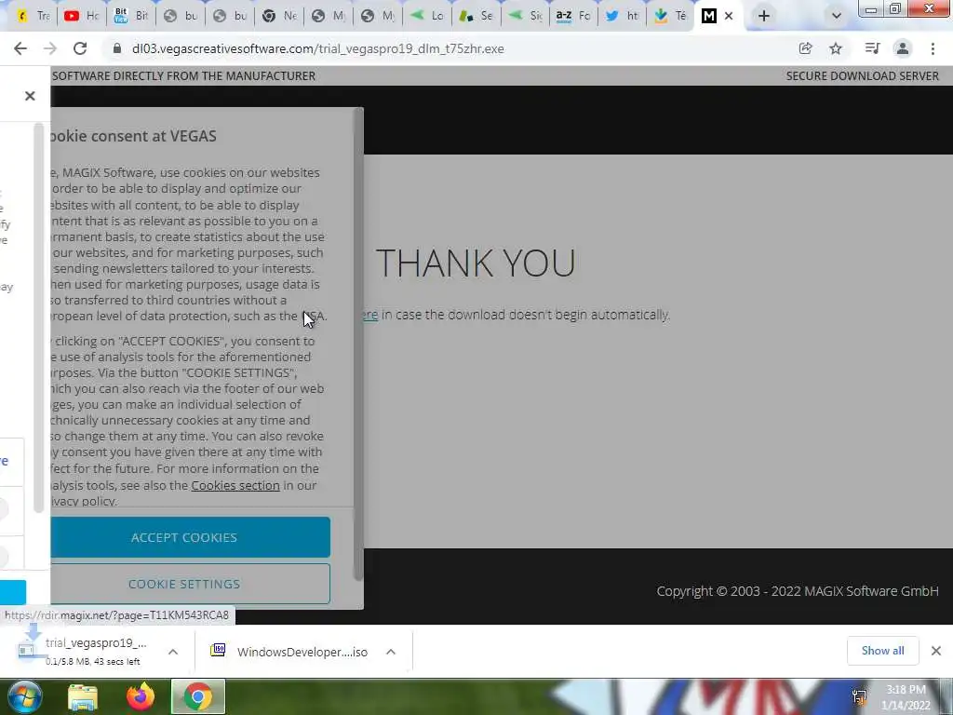Viewport: 953px width, 715px height.
Task: Switch to the 'Se' tab
Action: pos(476,17)
